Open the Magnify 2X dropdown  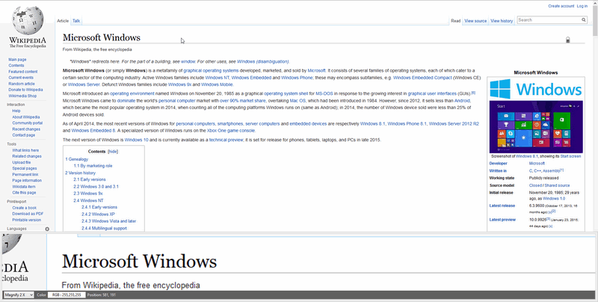16,295
